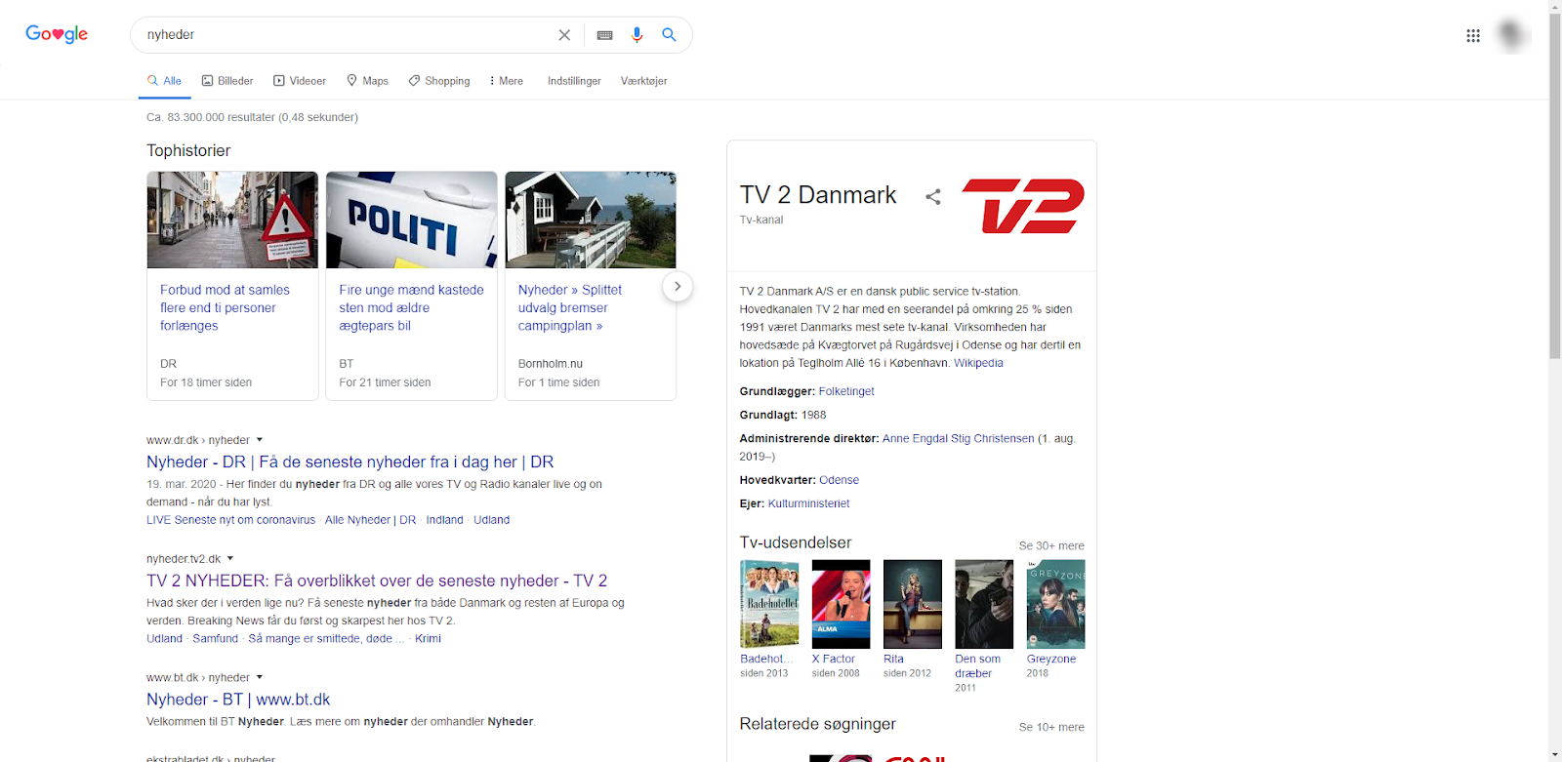This screenshot has height=762, width=1562.
Task: Open Anne Engdal Stig Christensen link
Action: point(958,439)
